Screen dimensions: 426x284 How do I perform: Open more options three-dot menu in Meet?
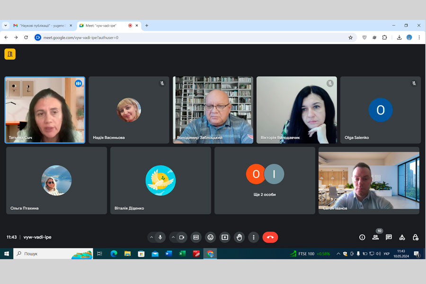[x=254, y=237]
